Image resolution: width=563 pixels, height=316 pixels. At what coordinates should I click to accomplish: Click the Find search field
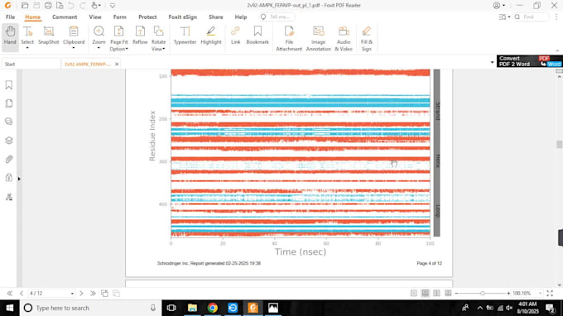coord(532,17)
